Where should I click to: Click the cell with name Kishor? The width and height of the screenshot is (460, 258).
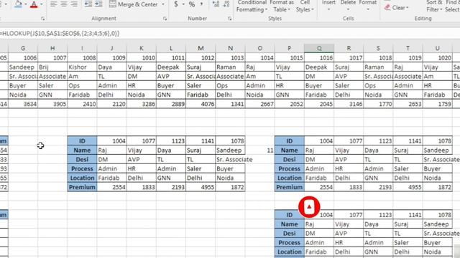coord(82,67)
